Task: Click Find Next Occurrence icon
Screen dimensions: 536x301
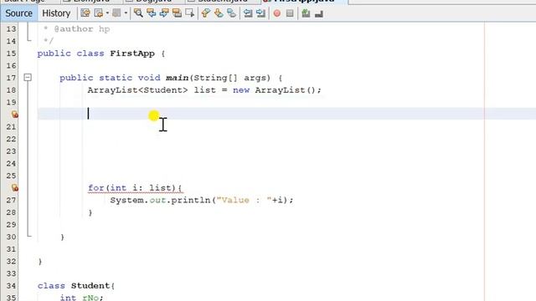Action: [164, 13]
